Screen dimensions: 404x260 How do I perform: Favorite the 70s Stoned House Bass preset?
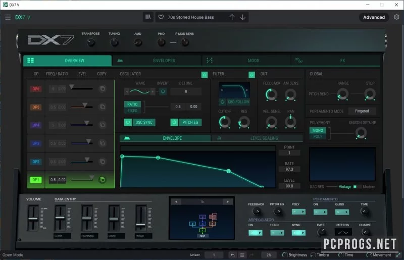click(161, 17)
